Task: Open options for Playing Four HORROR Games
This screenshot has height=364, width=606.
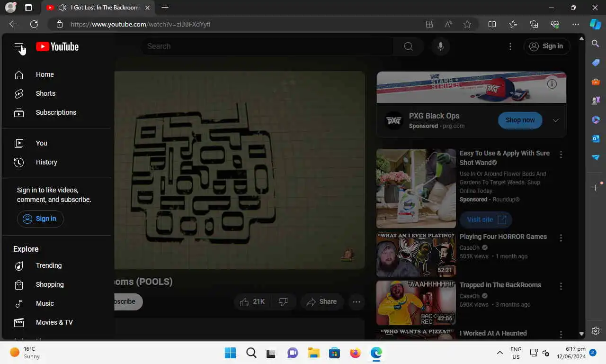Action: click(x=561, y=238)
